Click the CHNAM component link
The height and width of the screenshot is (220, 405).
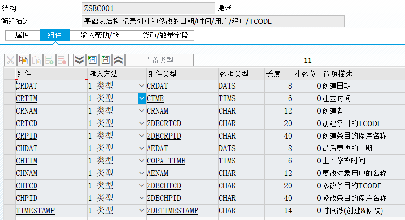[x=27, y=173]
